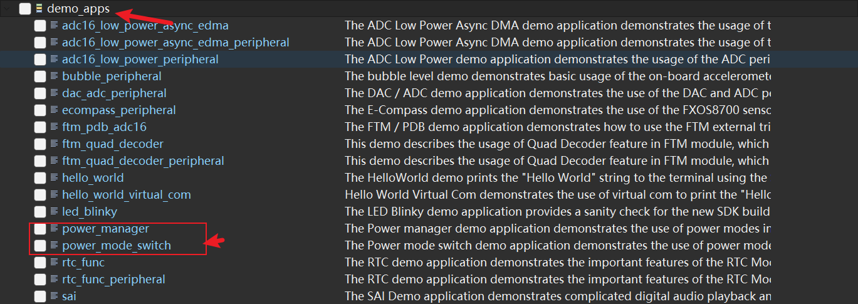This screenshot has width=858, height=304.
Task: Select the dac_adc_peripheral example
Action: pos(114,93)
